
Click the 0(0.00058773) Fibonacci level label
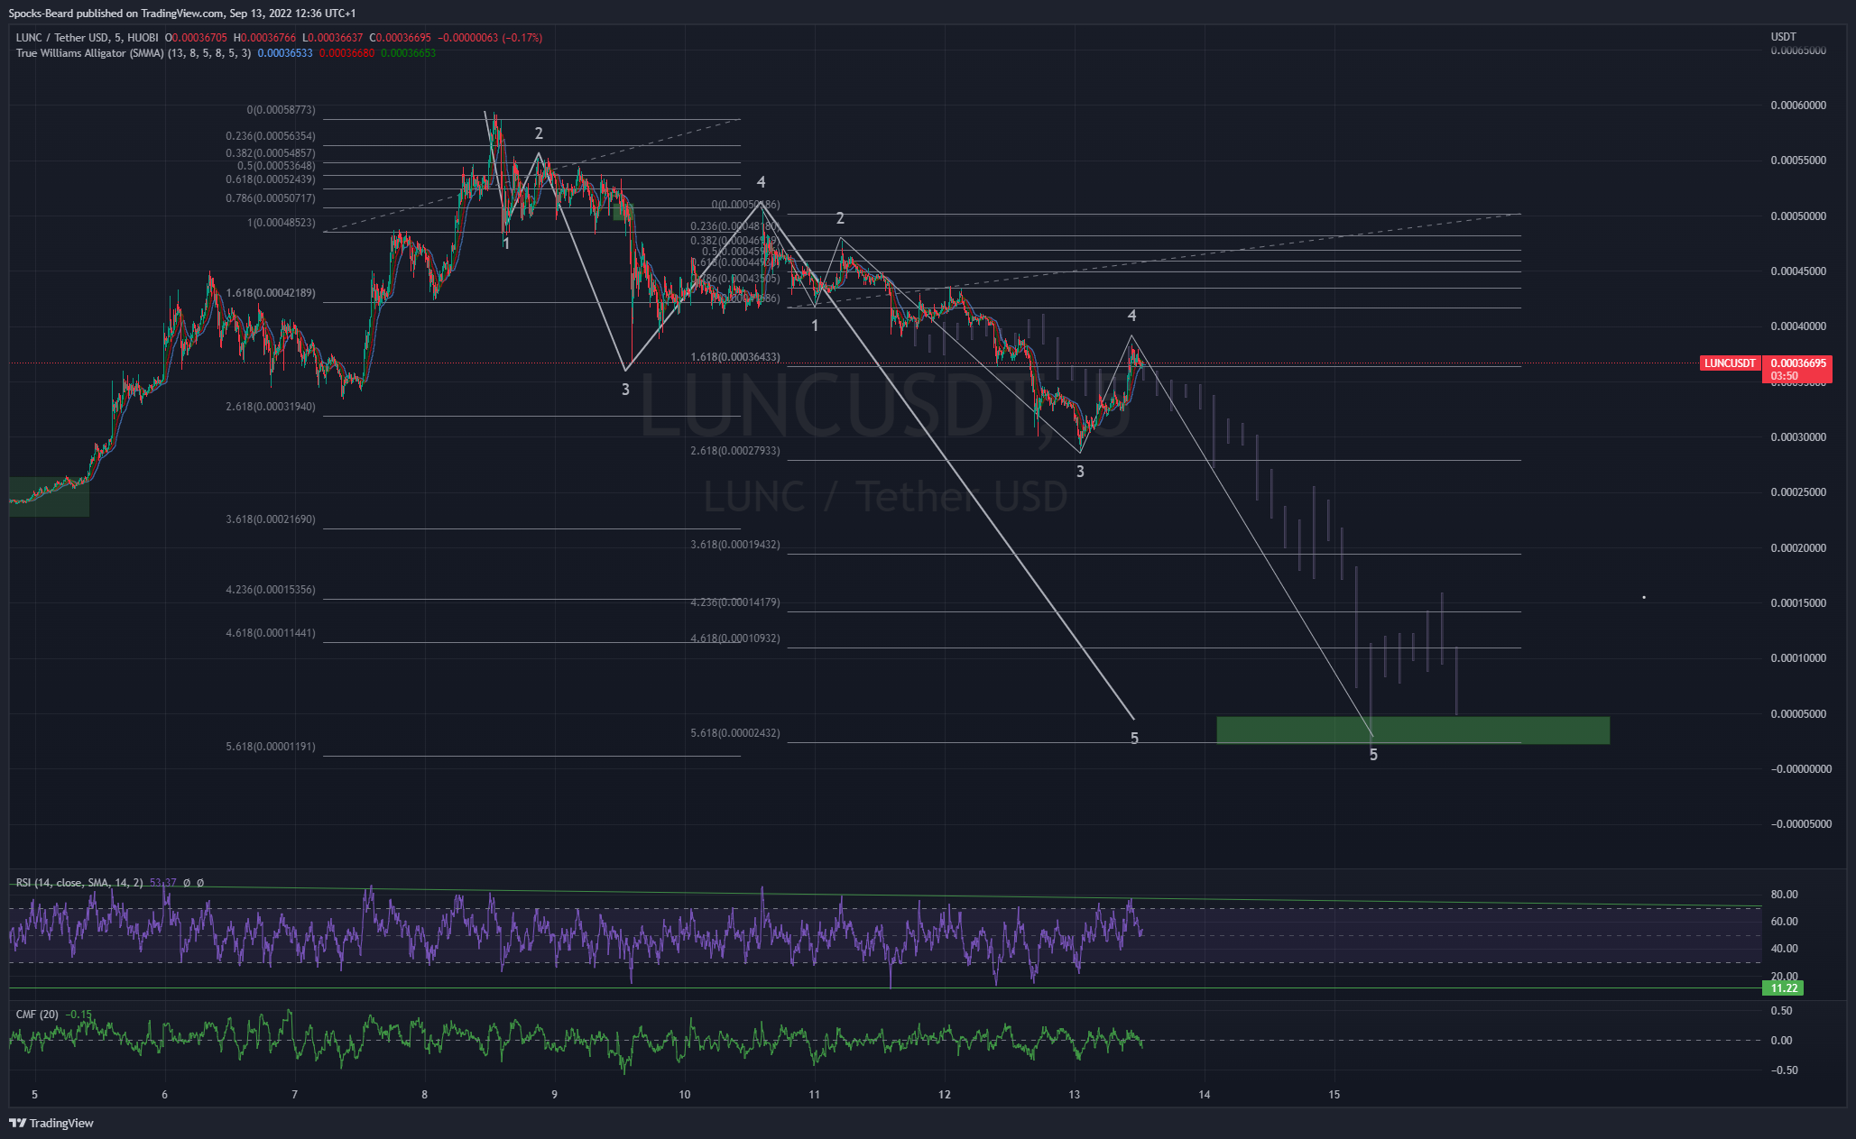[282, 110]
